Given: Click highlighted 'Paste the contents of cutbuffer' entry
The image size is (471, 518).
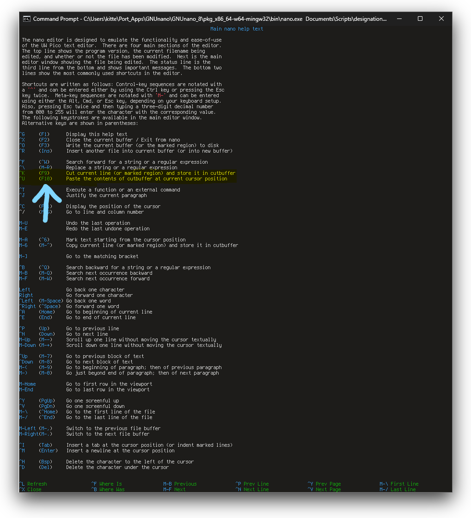Looking at the screenshot, I should tap(147, 179).
